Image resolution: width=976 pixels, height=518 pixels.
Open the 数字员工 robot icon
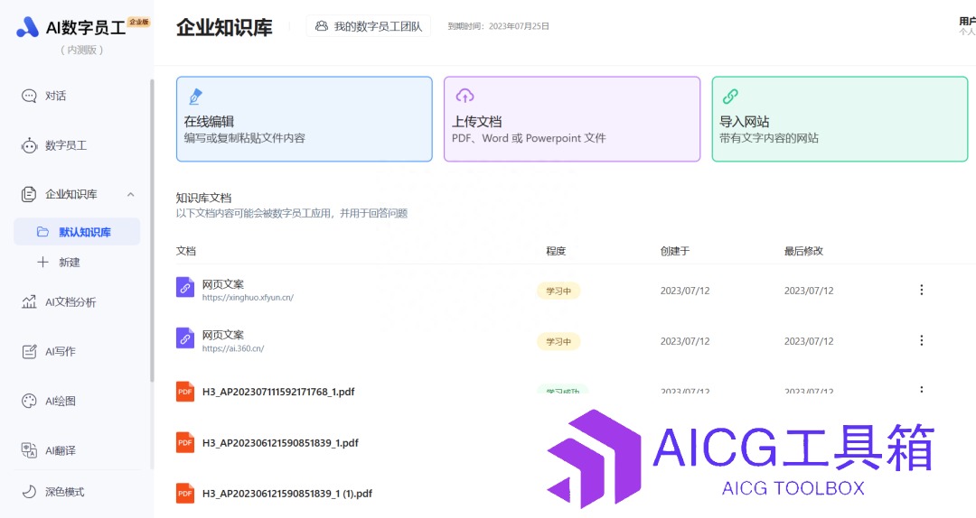tap(29, 145)
